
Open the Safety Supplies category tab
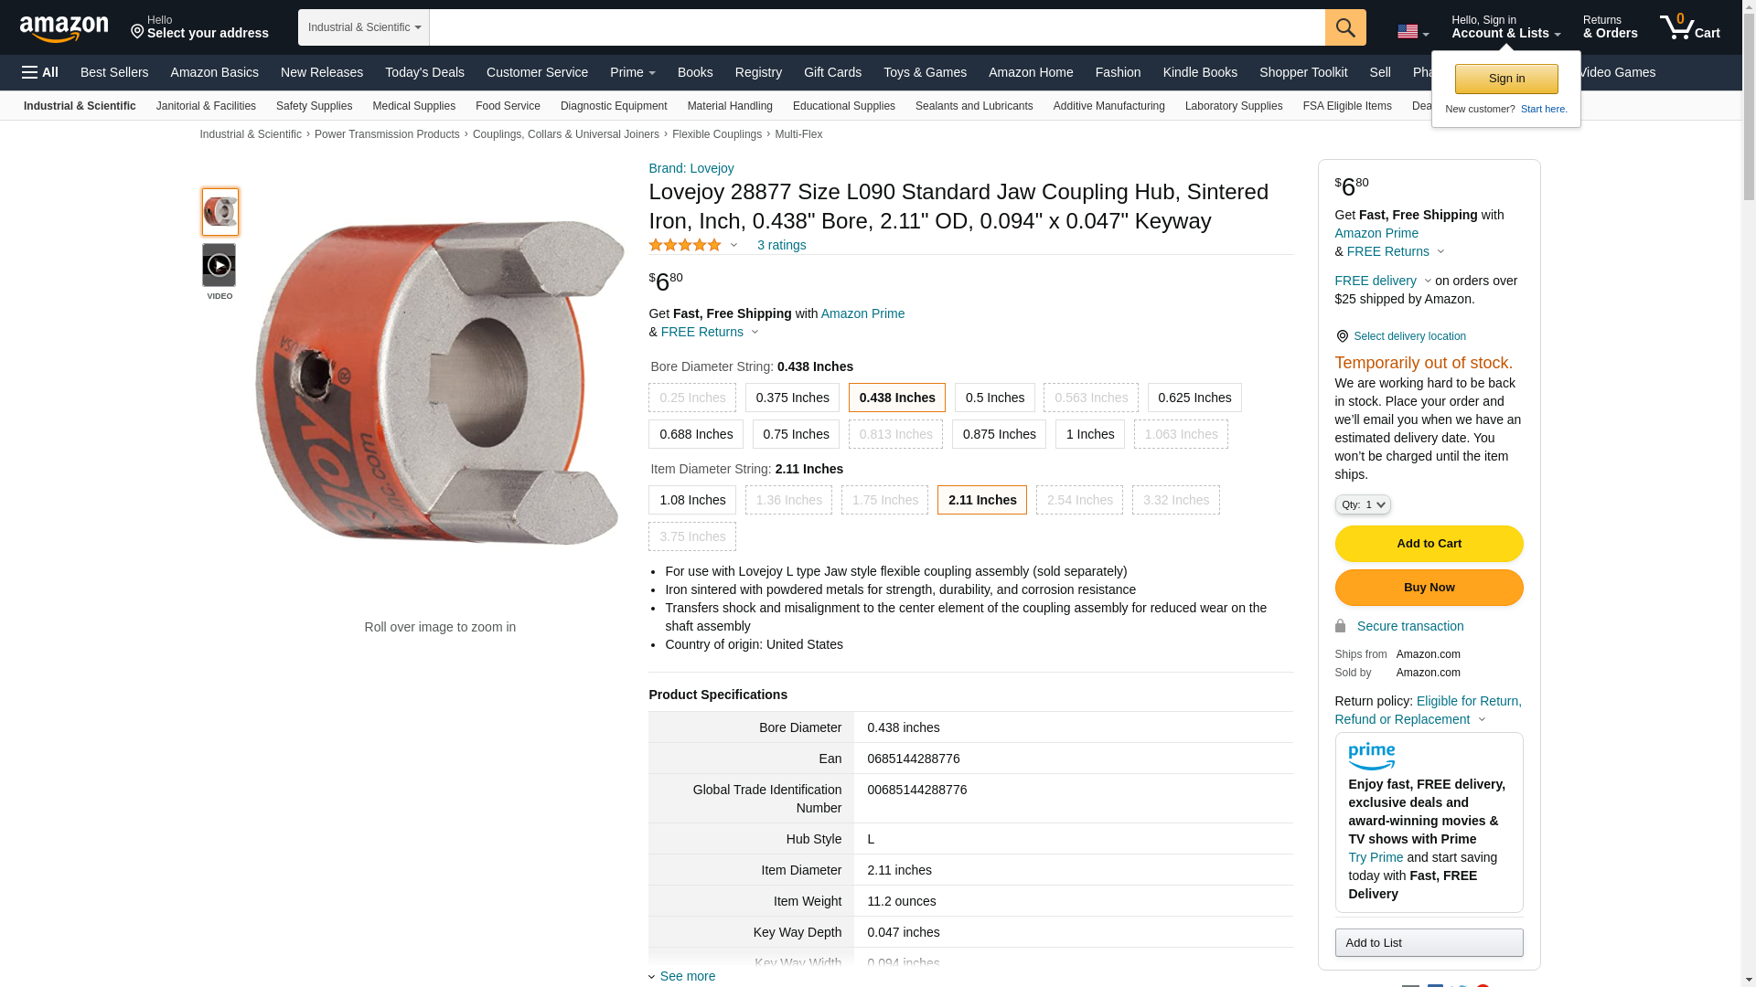[314, 106]
